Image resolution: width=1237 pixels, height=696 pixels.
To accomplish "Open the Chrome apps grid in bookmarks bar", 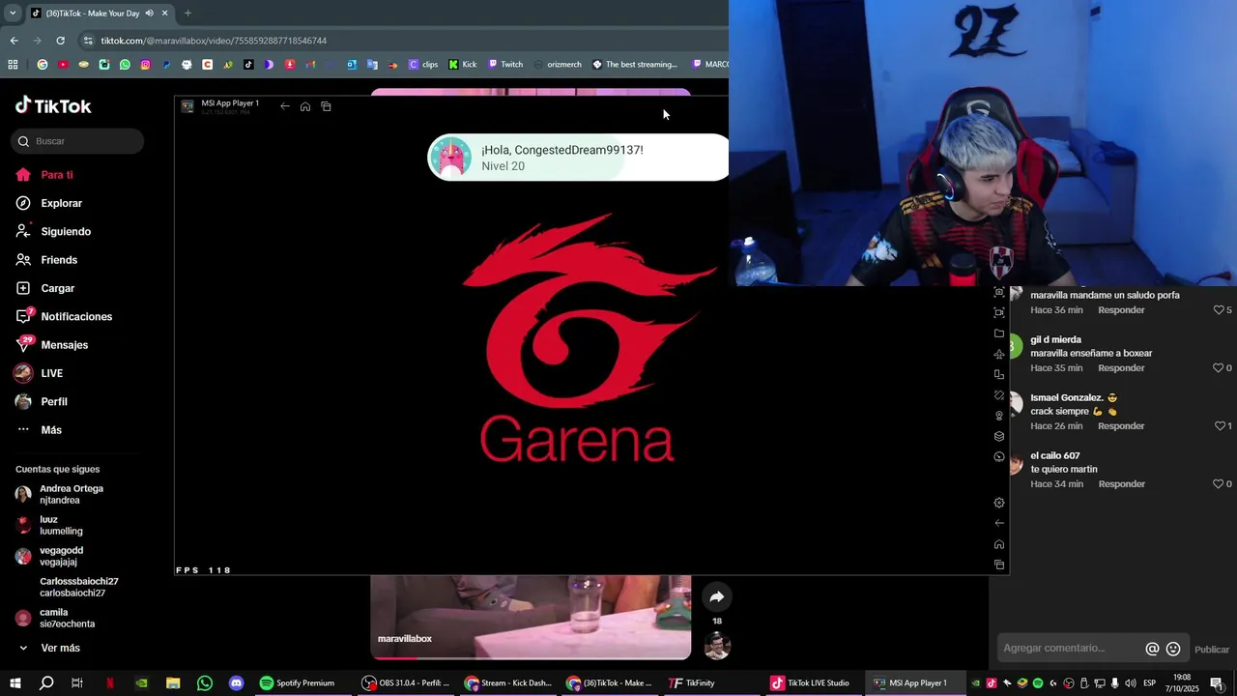I will pyautogui.click(x=13, y=65).
